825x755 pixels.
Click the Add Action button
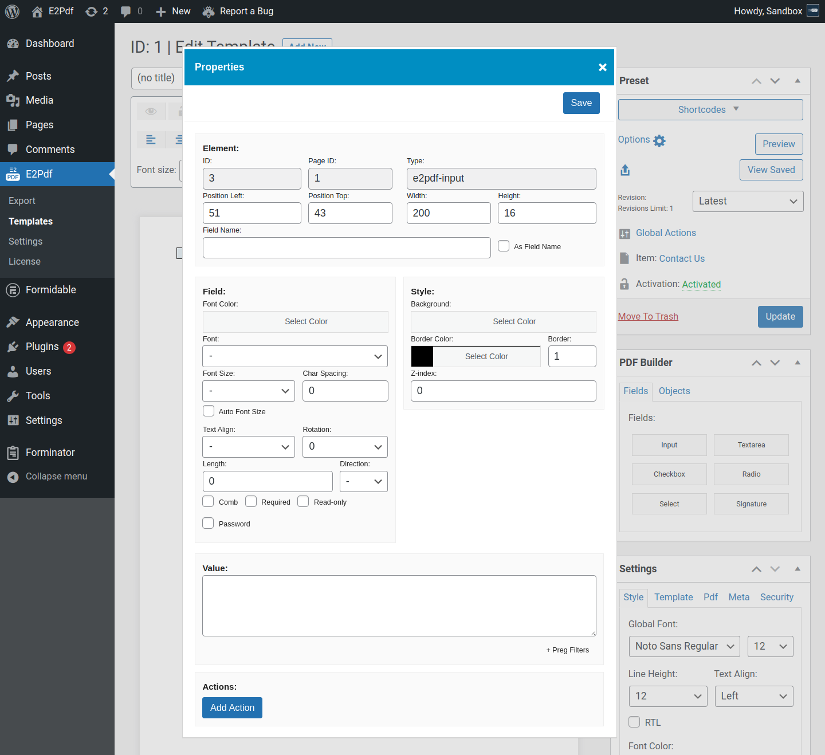(x=232, y=708)
